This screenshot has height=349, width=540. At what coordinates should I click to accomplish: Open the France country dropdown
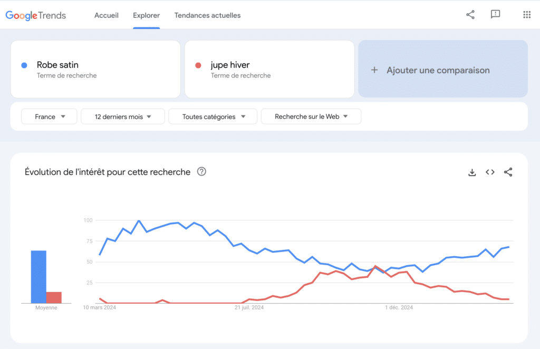tap(49, 117)
